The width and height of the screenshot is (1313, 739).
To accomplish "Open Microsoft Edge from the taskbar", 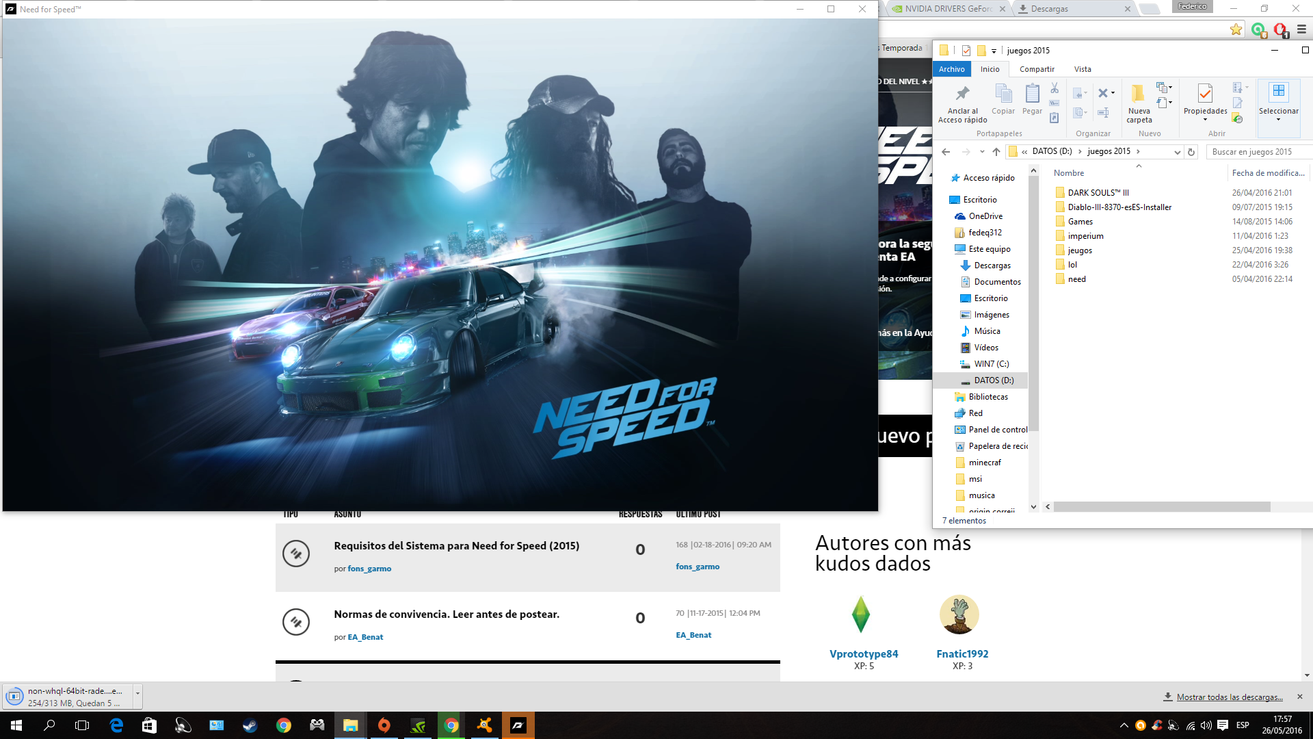I will click(x=116, y=725).
